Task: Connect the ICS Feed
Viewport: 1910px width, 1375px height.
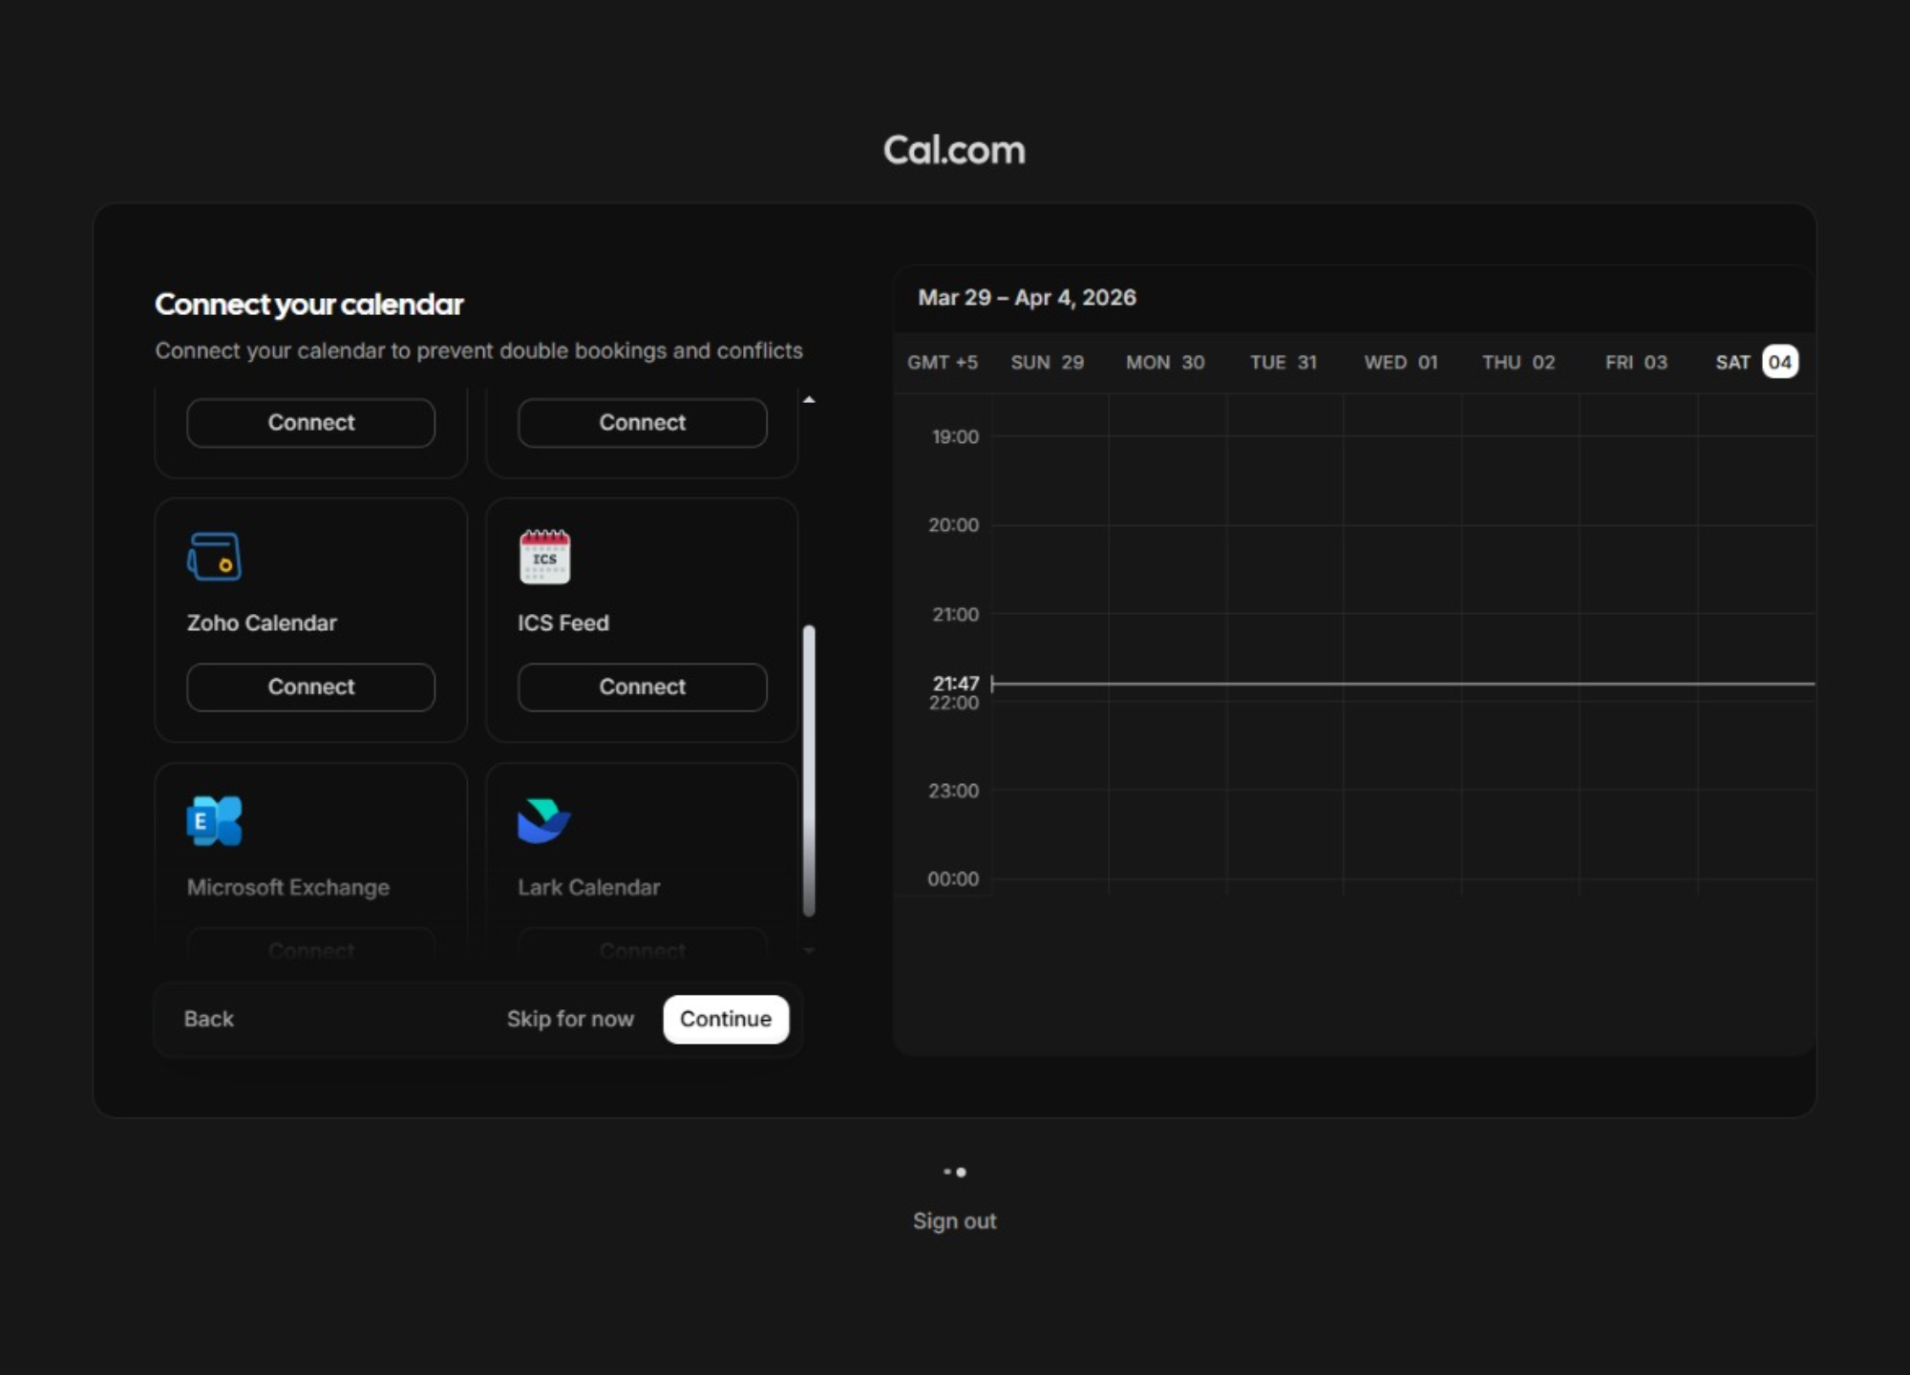Action: pyautogui.click(x=642, y=687)
